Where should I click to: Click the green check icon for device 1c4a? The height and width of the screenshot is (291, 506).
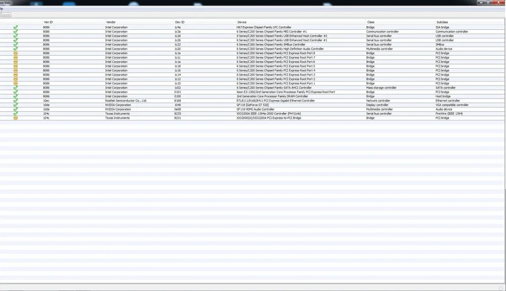pyautogui.click(x=16, y=27)
